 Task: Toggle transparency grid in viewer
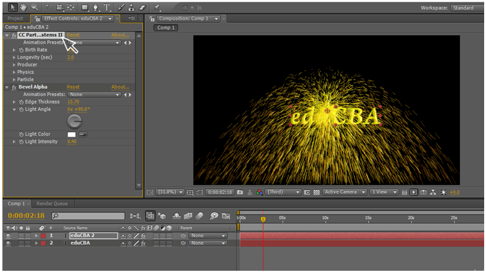316,192
